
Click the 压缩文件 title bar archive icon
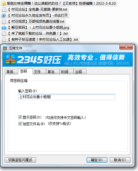coord(5,48)
